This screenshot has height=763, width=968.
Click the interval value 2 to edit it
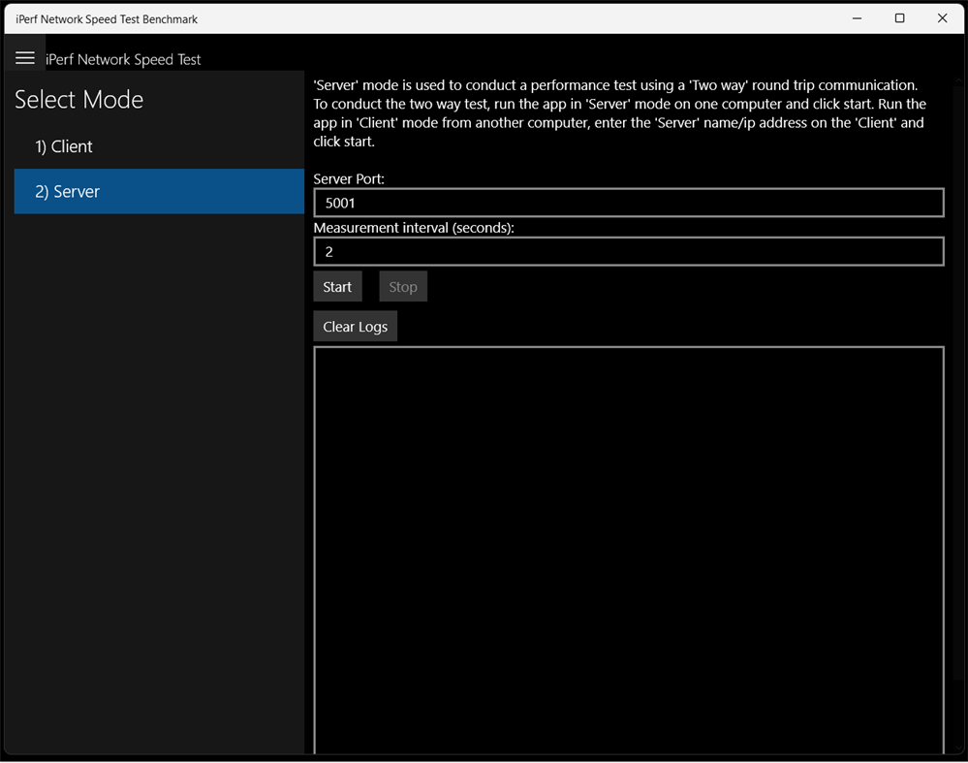[329, 251]
